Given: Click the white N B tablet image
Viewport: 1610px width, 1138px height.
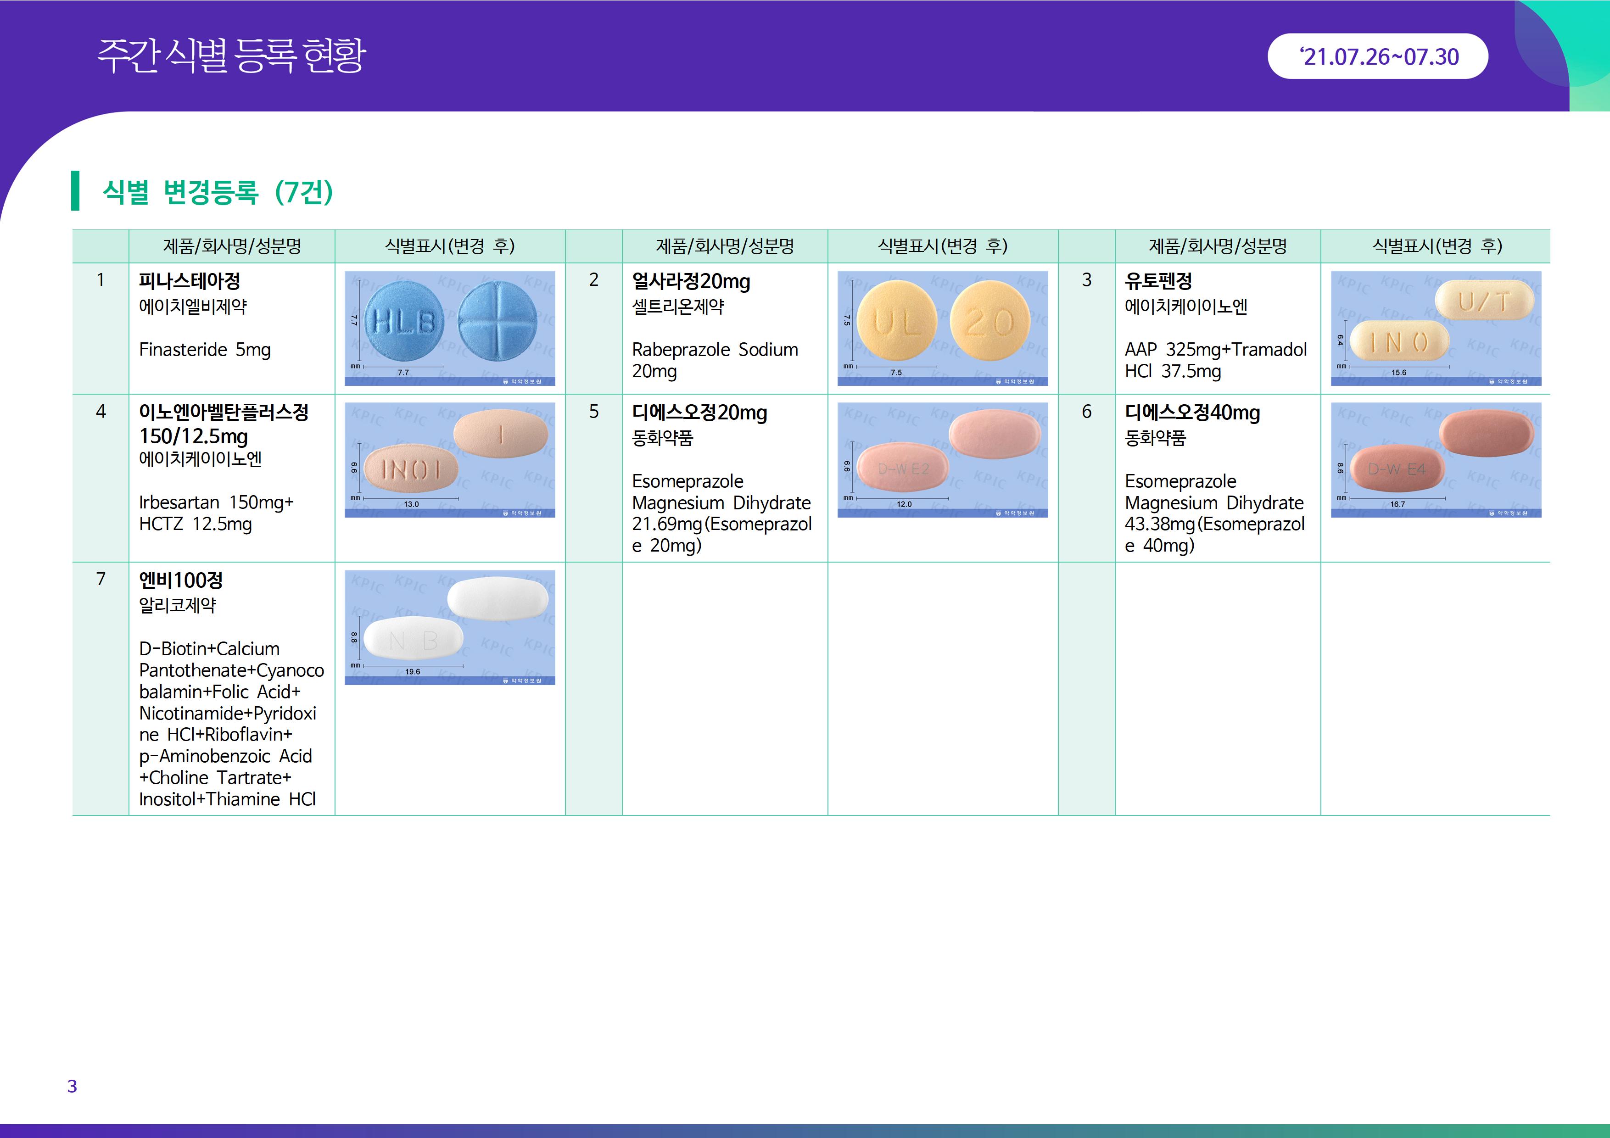Looking at the screenshot, I should [449, 627].
